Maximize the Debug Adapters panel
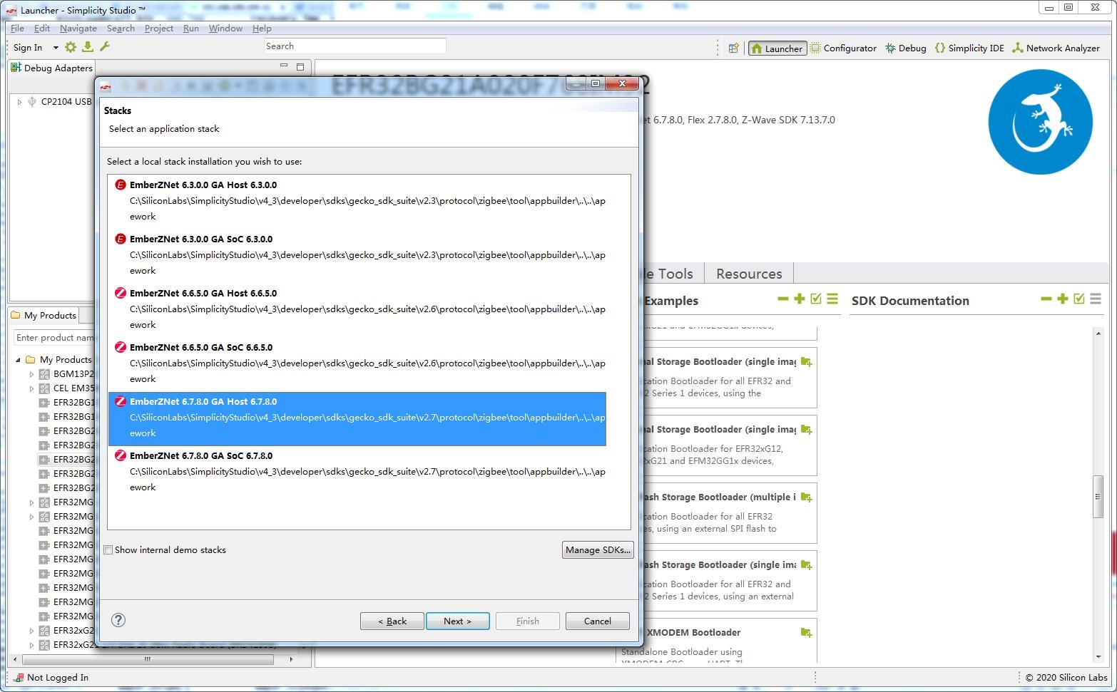The image size is (1117, 692). 300,67
